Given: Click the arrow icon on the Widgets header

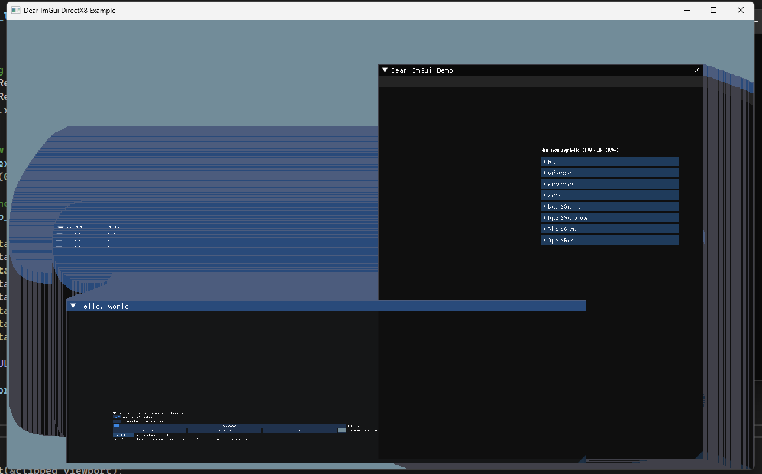Looking at the screenshot, I should [545, 194].
